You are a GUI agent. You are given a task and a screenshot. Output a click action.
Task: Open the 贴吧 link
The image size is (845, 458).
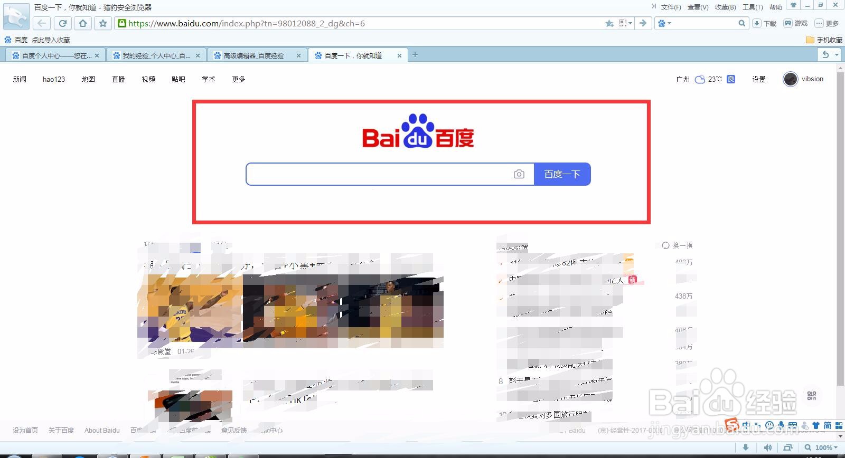coord(179,79)
